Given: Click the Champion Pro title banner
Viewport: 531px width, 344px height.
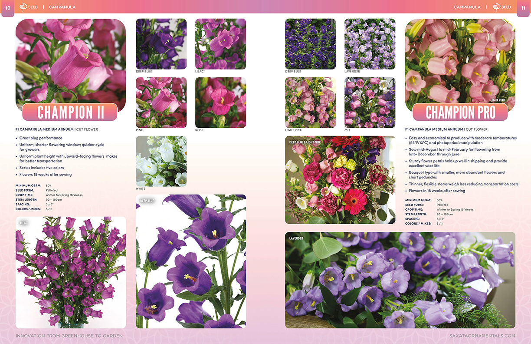Looking at the screenshot, I should 460,112.
